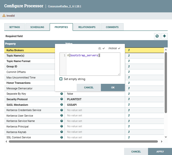This screenshot has height=155, width=172.
Task: Open the Relationships tab
Action: (87, 27)
